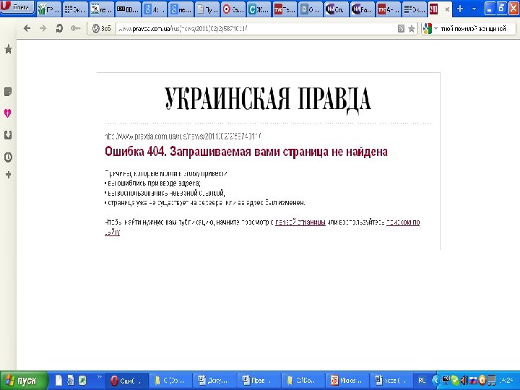Go forward to the next page

point(43,28)
